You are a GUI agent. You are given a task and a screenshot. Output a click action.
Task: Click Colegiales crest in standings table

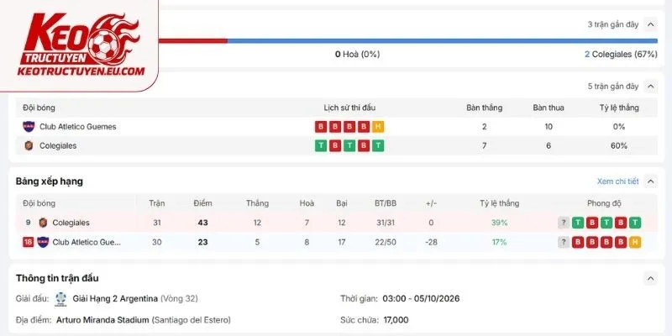click(x=43, y=223)
